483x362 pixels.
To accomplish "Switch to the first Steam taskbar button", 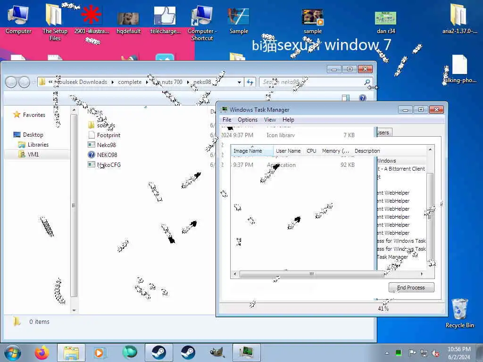I will click(x=158, y=353).
